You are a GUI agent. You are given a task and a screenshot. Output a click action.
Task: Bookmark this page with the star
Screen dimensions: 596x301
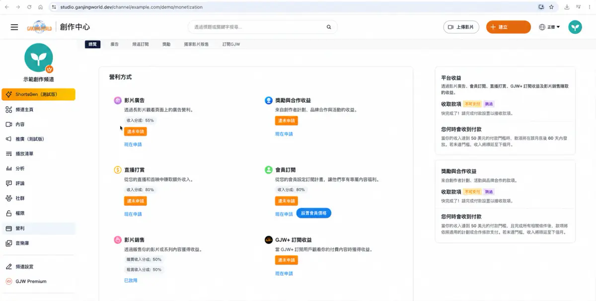tap(551, 7)
